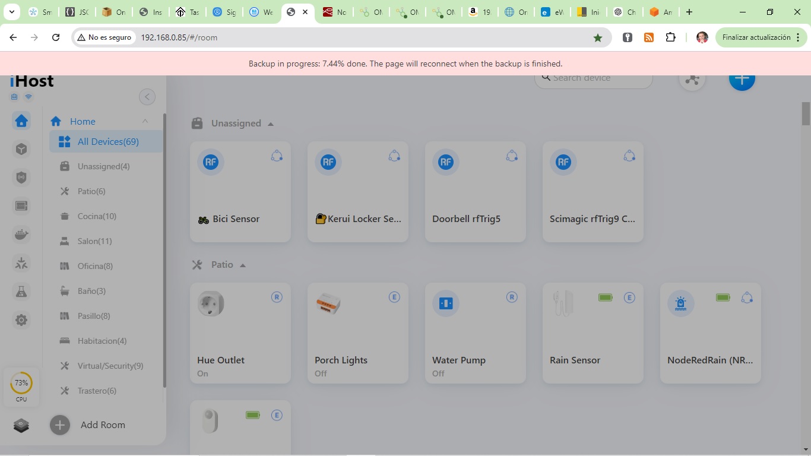
Task: Click the Home label in room list
Action: click(x=83, y=121)
